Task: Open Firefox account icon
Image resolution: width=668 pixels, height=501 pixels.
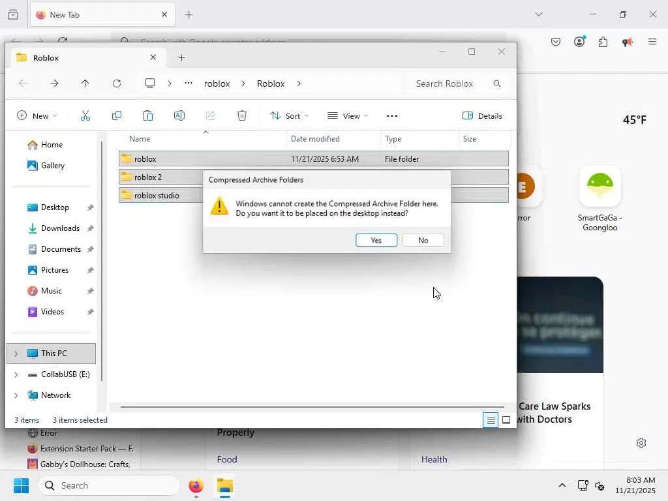Action: point(579,41)
